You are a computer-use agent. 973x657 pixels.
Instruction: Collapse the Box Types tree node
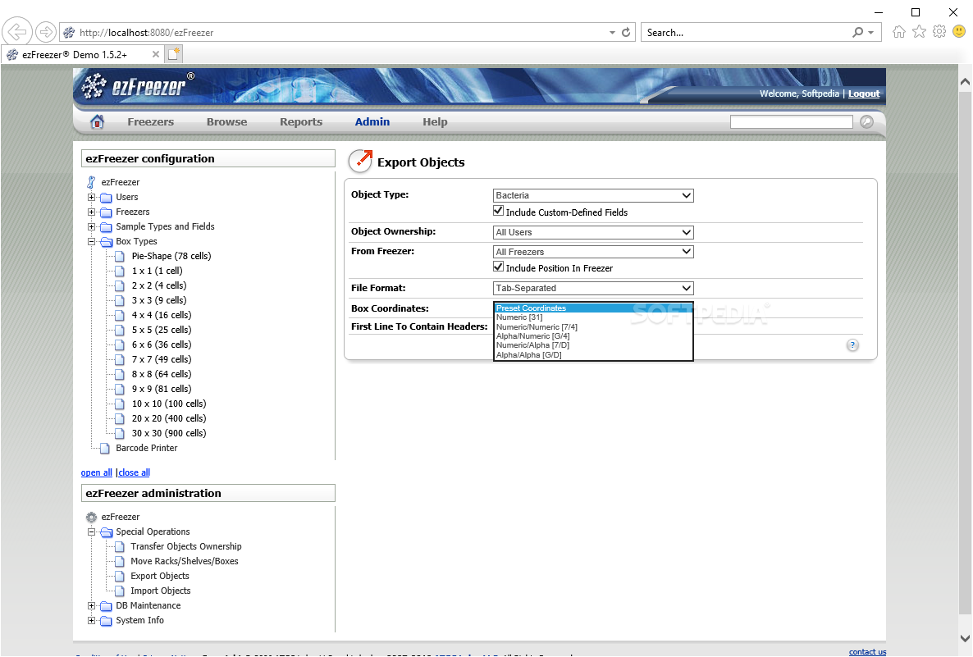pos(91,242)
